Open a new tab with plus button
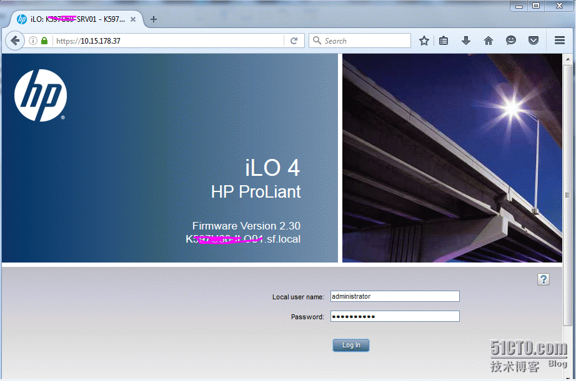The width and height of the screenshot is (576, 381). (154, 19)
